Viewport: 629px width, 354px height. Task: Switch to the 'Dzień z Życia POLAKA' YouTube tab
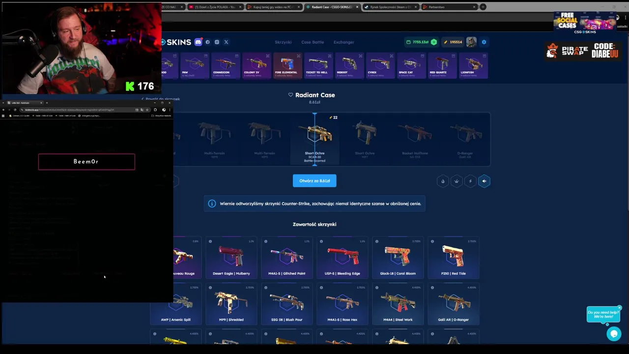point(215,7)
